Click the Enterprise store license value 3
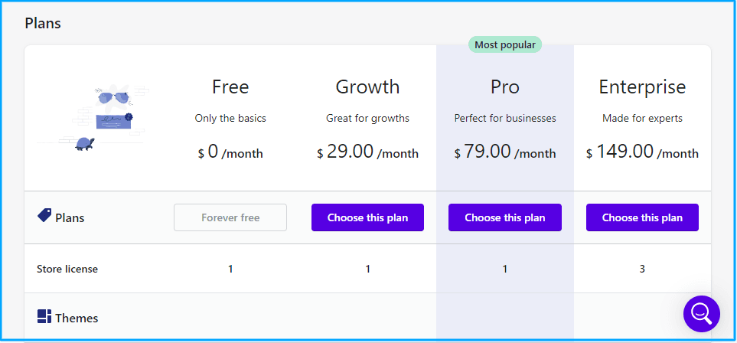The height and width of the screenshot is (343, 737). 642,269
